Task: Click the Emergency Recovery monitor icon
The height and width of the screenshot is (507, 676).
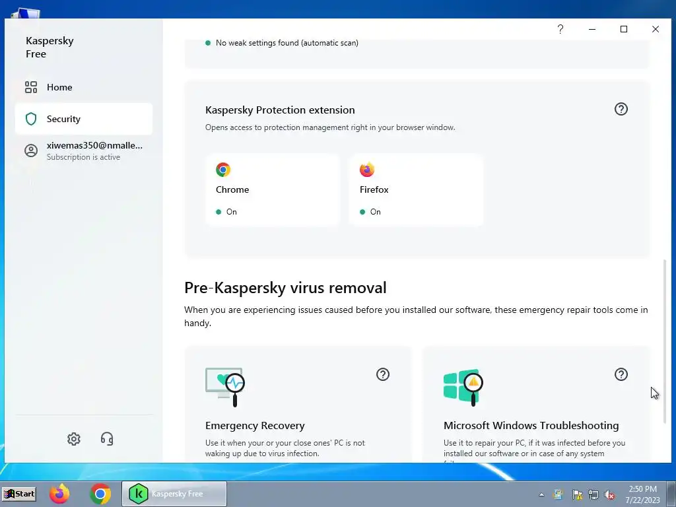Action: coord(225,387)
